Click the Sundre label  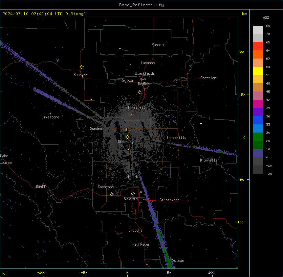(96, 129)
